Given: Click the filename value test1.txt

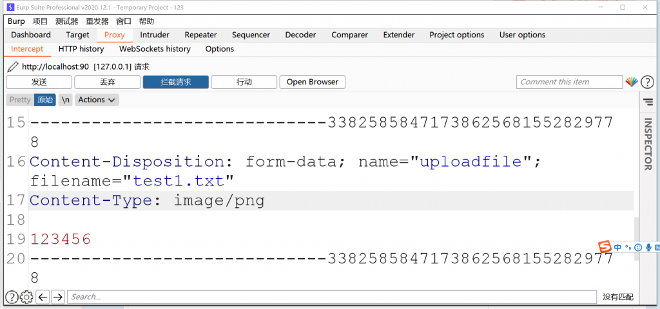Looking at the screenshot, I should pos(179,181).
